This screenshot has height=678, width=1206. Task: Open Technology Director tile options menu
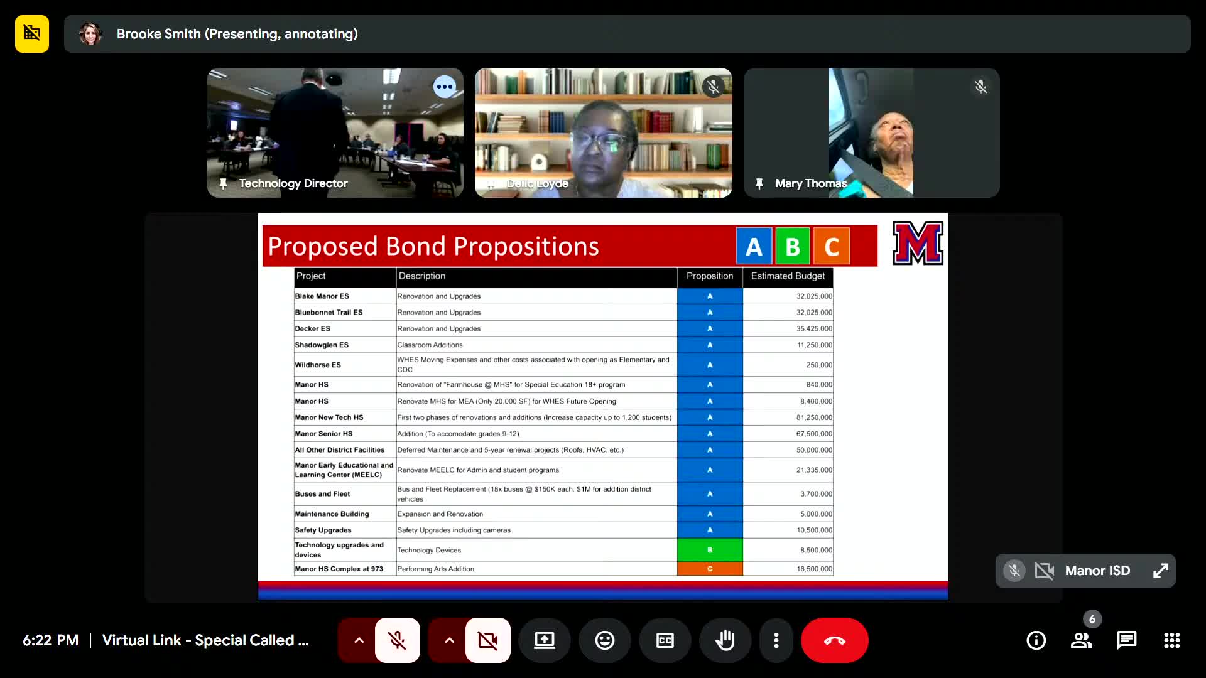[444, 87]
